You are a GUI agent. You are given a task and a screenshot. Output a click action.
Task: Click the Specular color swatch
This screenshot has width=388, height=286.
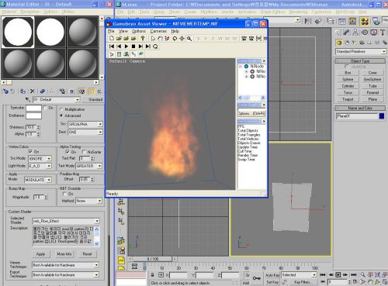pos(33,108)
